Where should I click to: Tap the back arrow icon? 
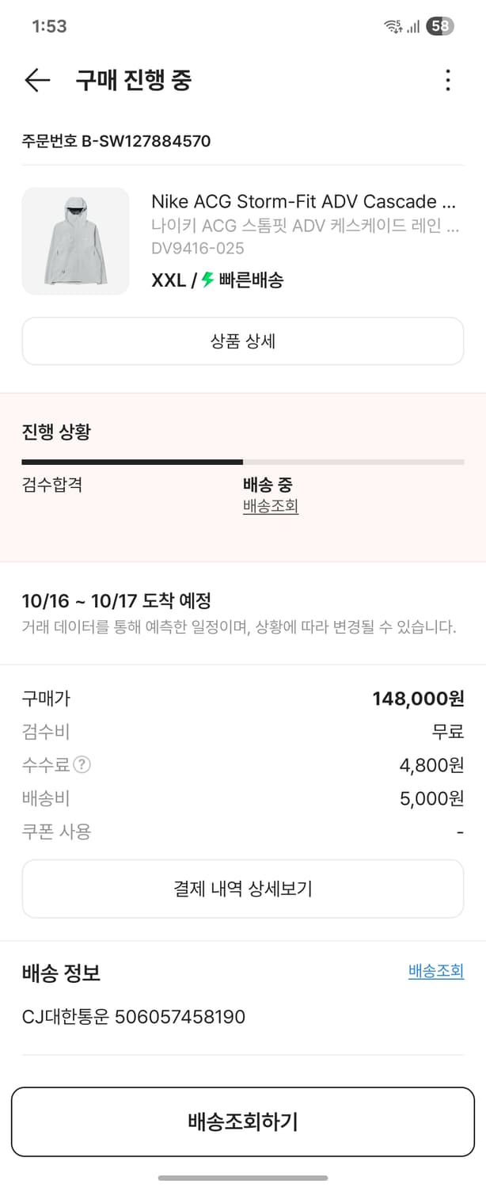pyautogui.click(x=37, y=80)
